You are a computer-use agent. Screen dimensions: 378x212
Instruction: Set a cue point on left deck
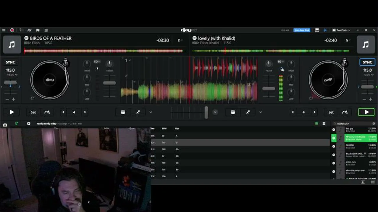pos(33,112)
